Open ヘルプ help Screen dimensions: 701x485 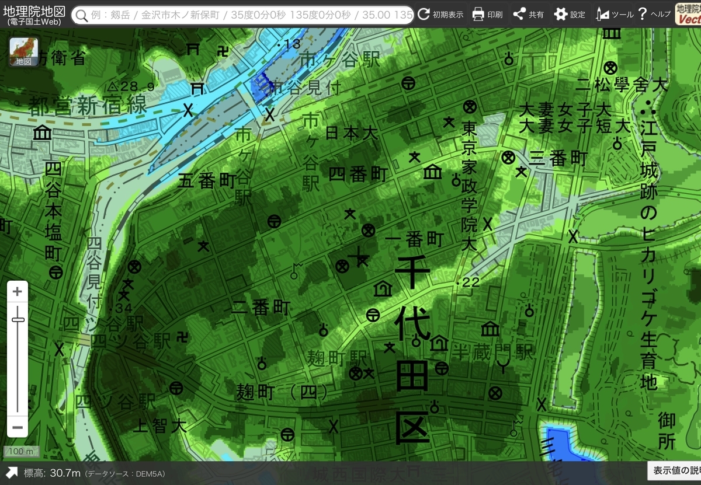click(x=654, y=15)
